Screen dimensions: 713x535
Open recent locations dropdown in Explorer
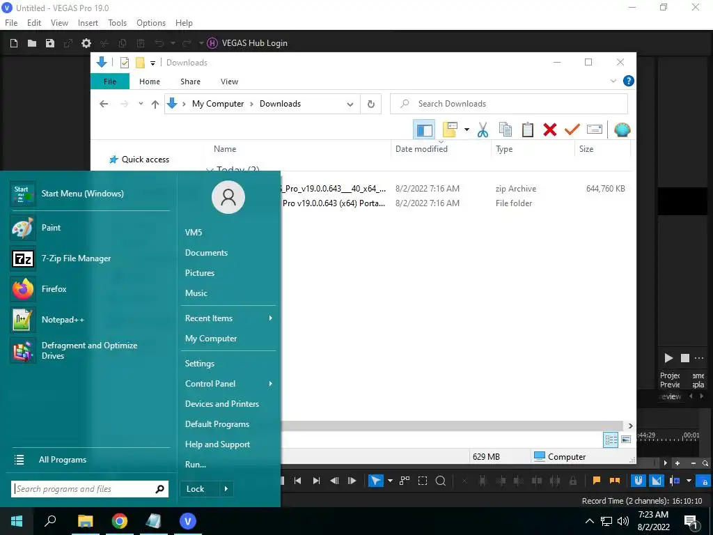point(141,104)
